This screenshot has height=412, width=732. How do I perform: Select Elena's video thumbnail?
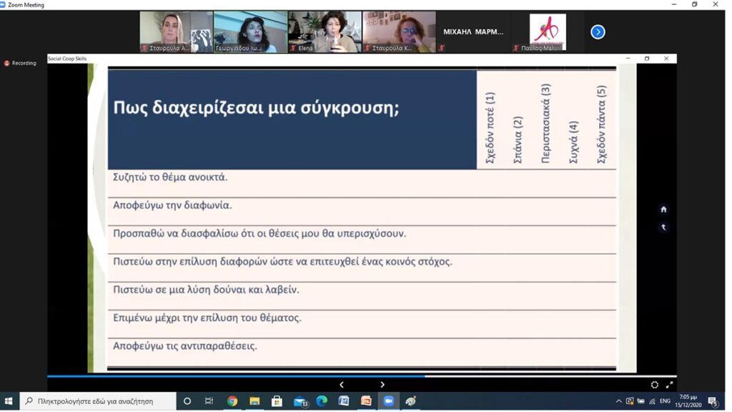pos(325,32)
